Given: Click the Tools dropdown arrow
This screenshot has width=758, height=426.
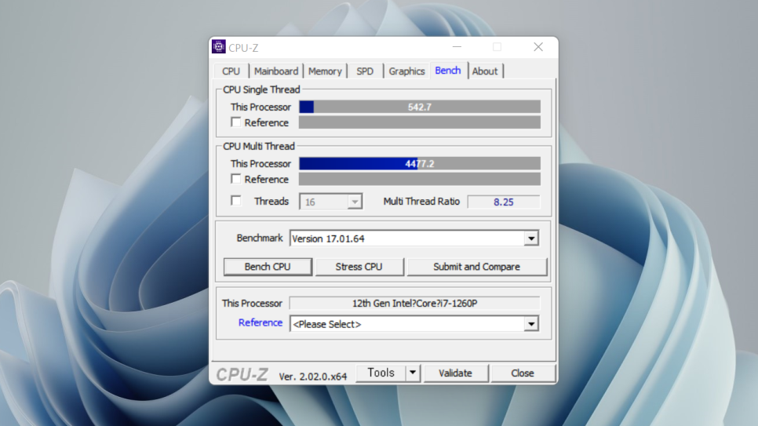Looking at the screenshot, I should (x=413, y=373).
